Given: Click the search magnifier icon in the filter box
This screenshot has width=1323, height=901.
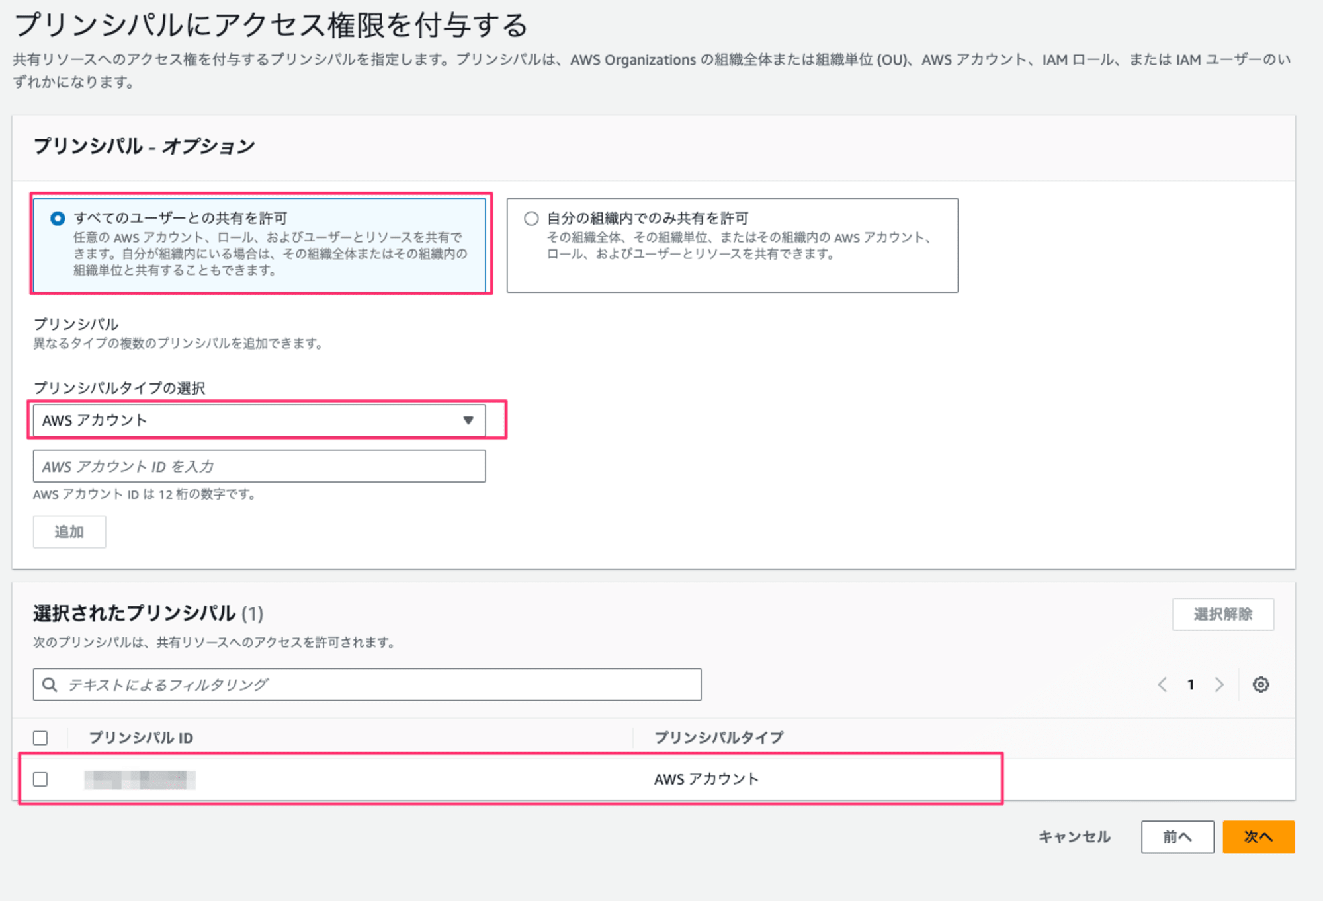Looking at the screenshot, I should [50, 685].
